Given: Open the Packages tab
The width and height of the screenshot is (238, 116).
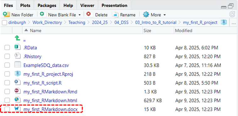Looking at the screenshot, I should 47,5.
